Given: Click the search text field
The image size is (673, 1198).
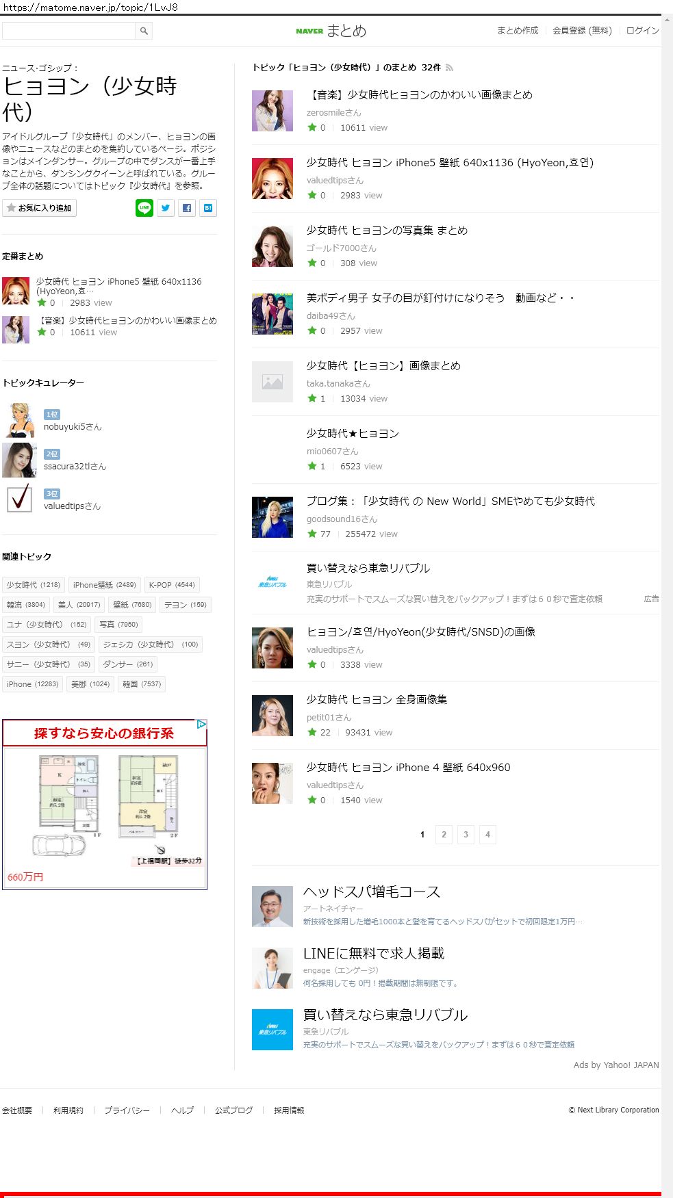Looking at the screenshot, I should (x=69, y=31).
